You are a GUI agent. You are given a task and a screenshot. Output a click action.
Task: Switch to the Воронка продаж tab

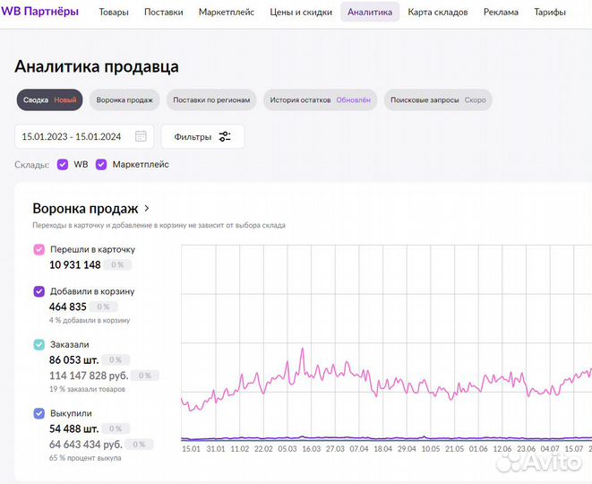pyautogui.click(x=124, y=99)
